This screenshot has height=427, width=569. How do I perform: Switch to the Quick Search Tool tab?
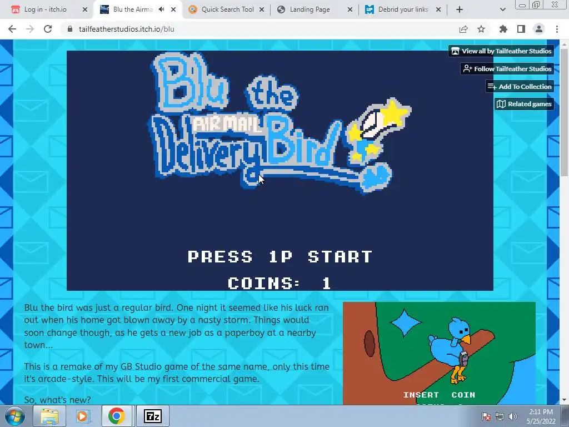coord(228,9)
